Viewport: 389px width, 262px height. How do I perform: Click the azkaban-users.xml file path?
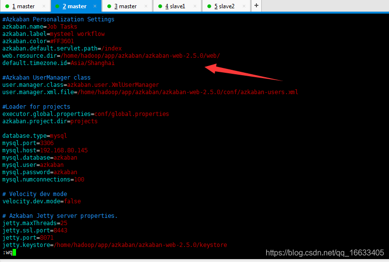[x=188, y=92]
